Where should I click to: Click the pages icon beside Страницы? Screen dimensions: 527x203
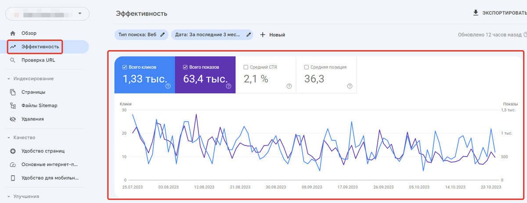[13, 92]
